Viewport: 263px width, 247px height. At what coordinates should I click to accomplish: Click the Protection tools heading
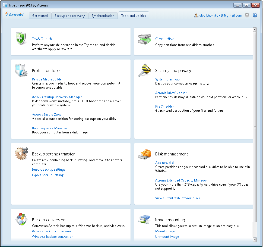click(x=46, y=71)
